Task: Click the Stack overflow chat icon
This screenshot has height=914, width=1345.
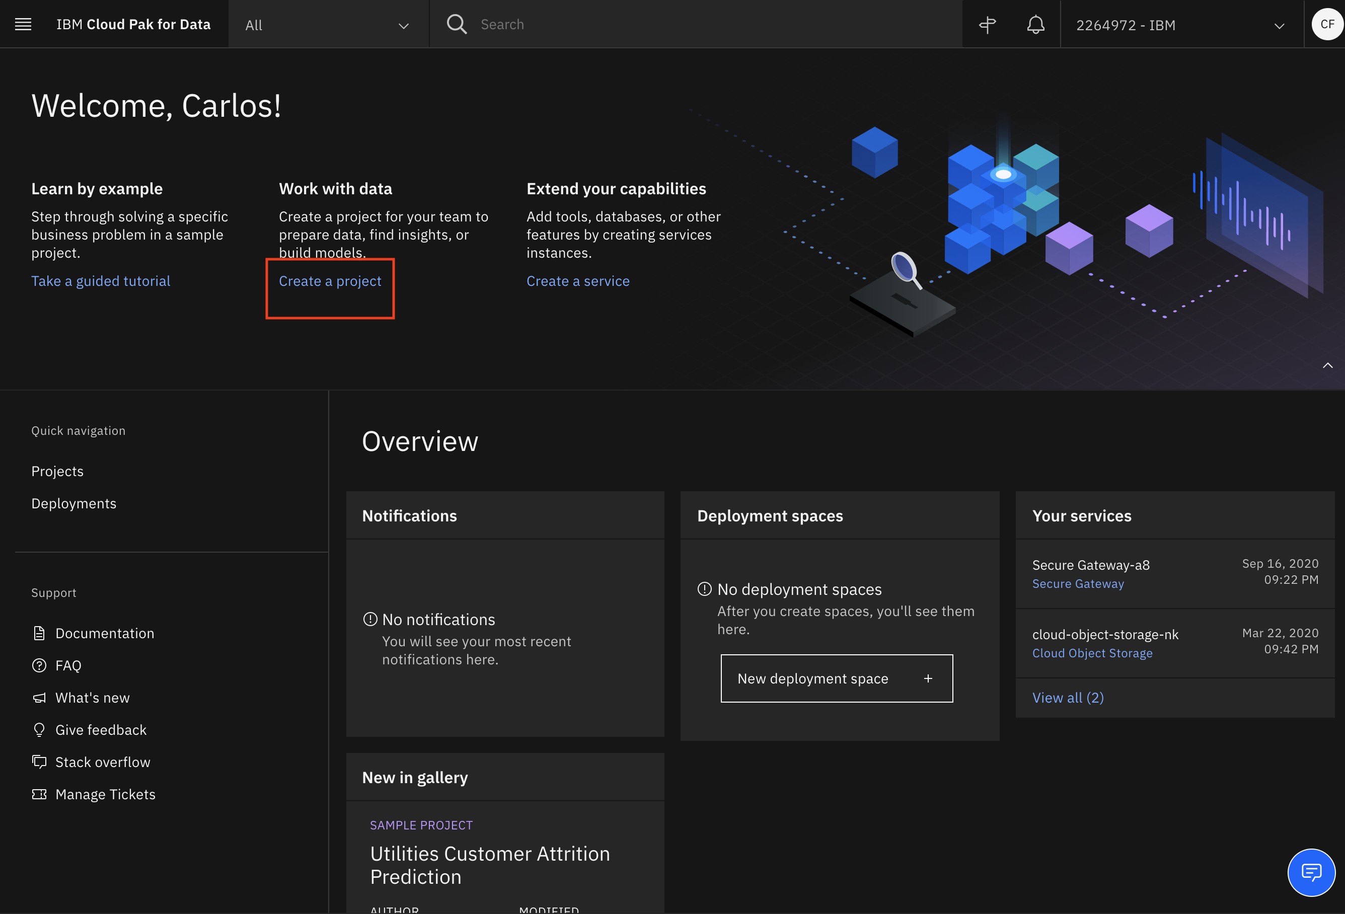Action: pyautogui.click(x=39, y=762)
